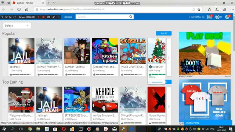Open the MeepCity game thumbnail
The height and width of the screenshot is (132, 235).
pyautogui.click(x=156, y=51)
